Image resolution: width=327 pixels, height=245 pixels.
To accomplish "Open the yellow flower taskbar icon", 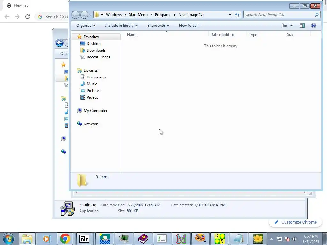I will 258,239.
